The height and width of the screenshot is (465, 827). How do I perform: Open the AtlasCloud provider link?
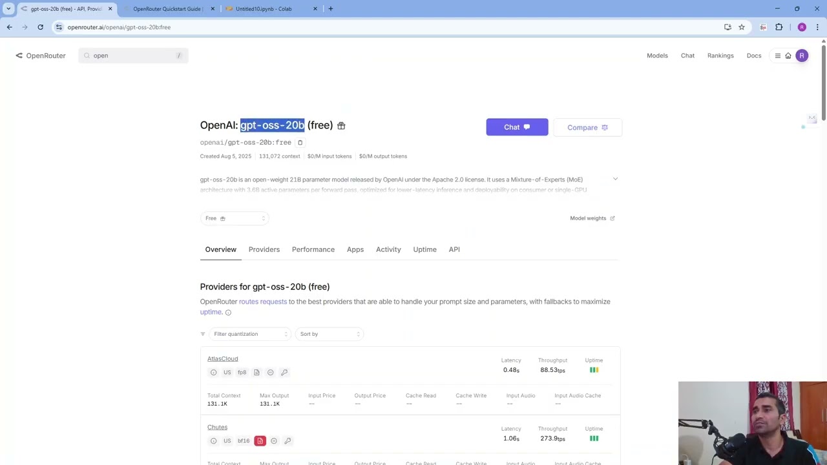pos(222,358)
